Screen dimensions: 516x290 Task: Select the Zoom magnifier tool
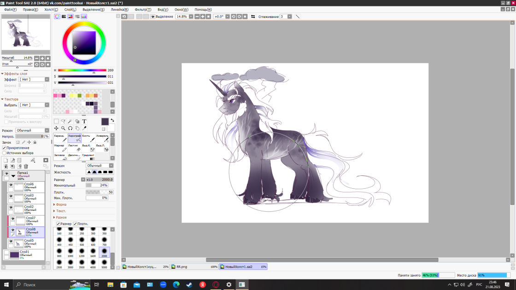[x=63, y=128]
